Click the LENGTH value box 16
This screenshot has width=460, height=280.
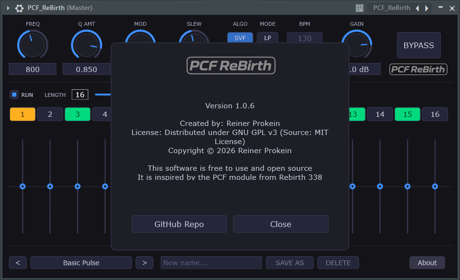click(x=80, y=94)
